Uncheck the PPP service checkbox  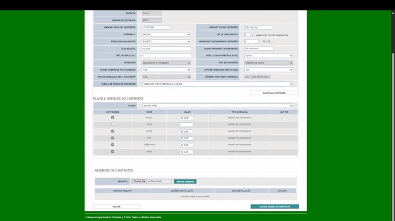tap(112, 138)
